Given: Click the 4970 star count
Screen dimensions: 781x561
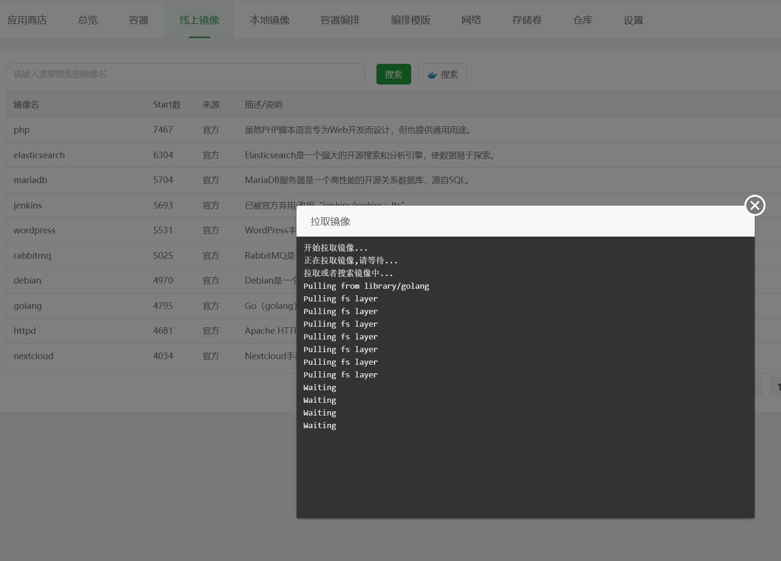Looking at the screenshot, I should pyautogui.click(x=163, y=280).
